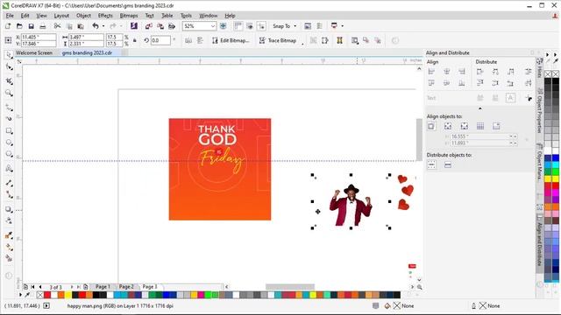This screenshot has width=561, height=315.
Task: Switch to Page 2 tab
Action: (126, 287)
